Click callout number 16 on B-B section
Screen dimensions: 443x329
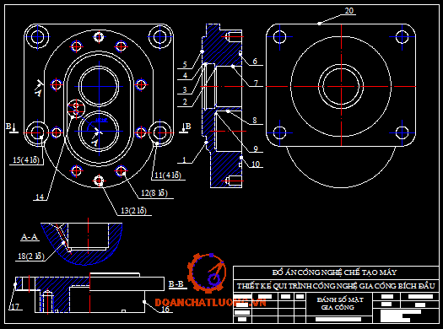pos(165,309)
